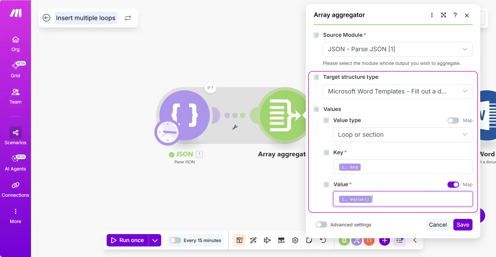The image size is (496, 257).
Task: Enable Advanced settings toggle
Action: (x=321, y=225)
